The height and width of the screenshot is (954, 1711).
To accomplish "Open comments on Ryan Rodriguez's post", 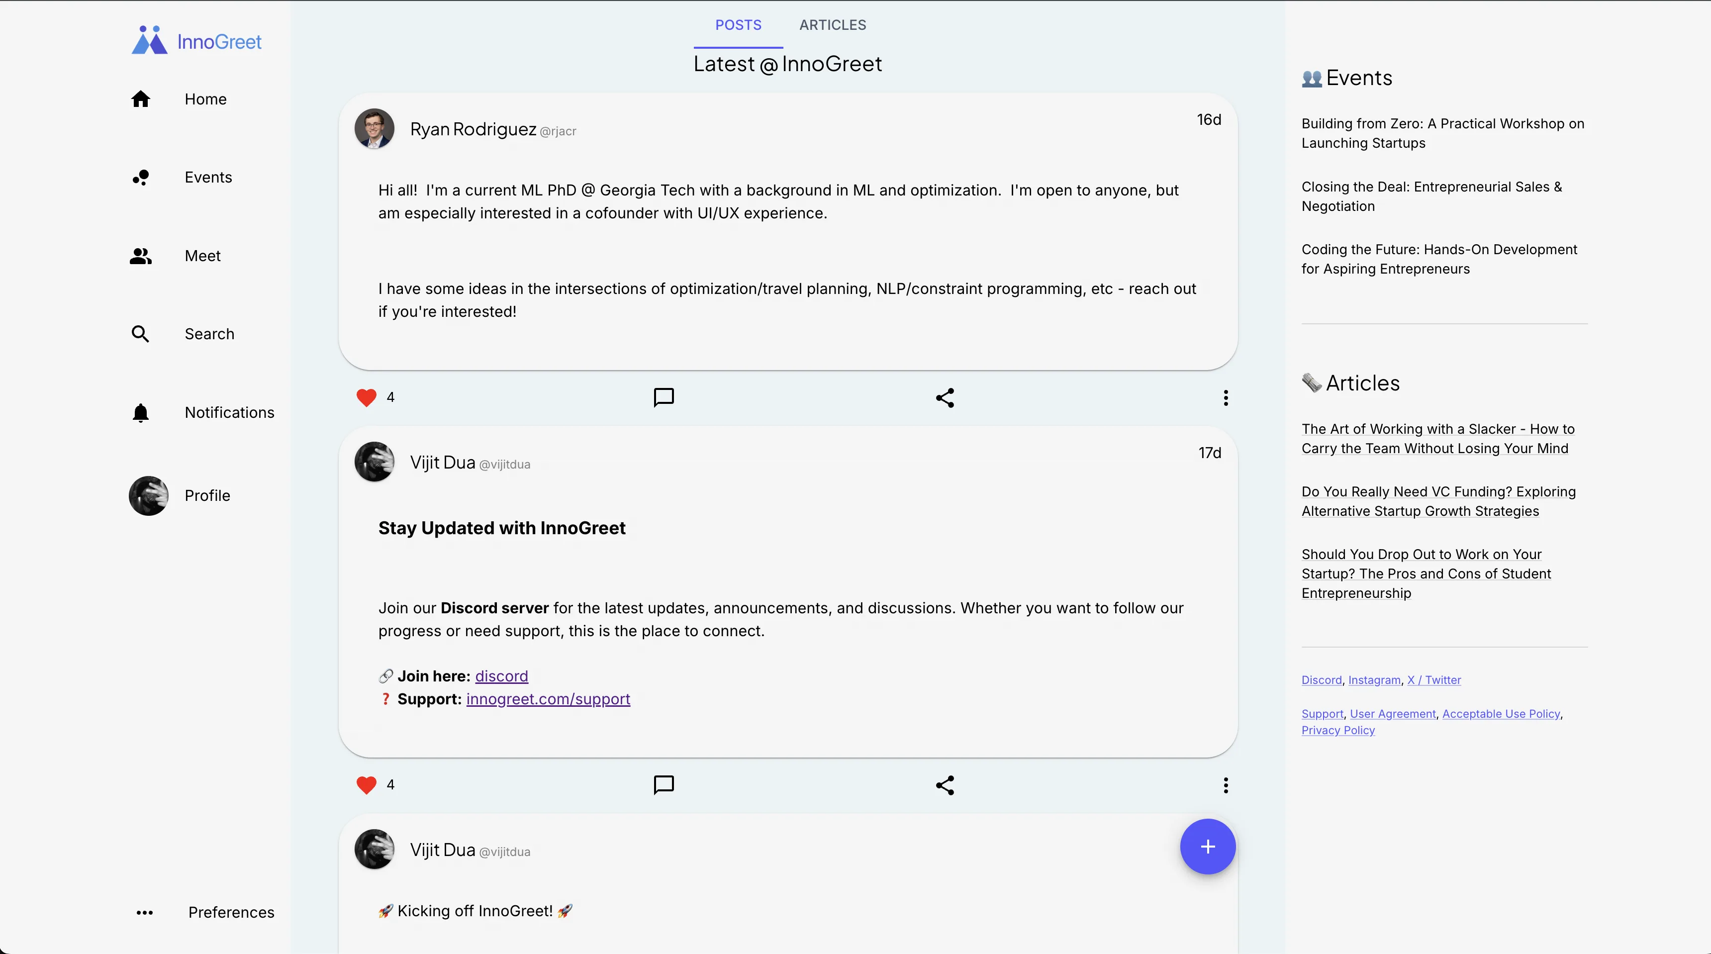I will pos(664,397).
